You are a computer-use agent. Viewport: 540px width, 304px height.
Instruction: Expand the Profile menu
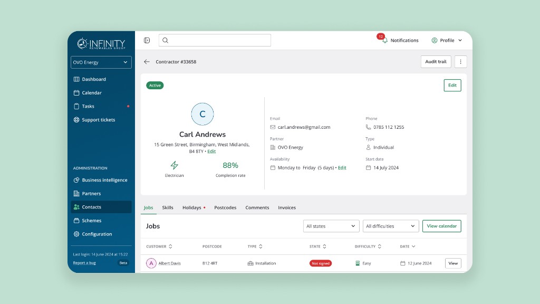[x=447, y=40]
